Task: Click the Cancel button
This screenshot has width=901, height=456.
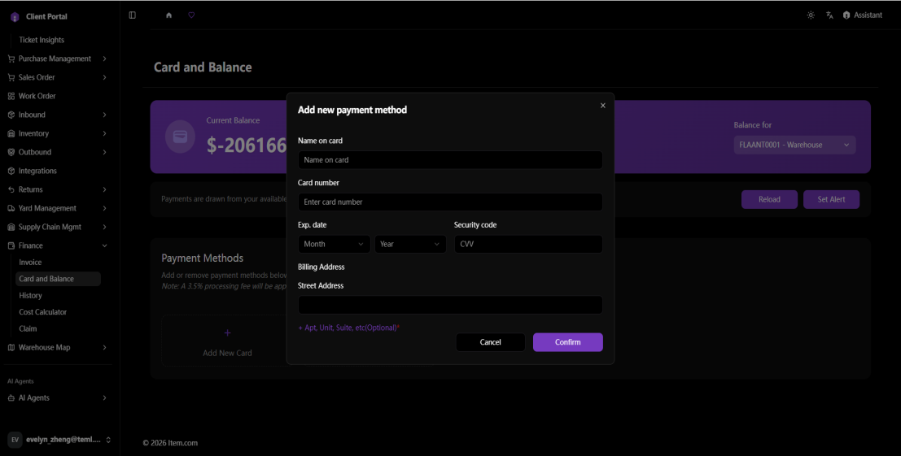Action: pyautogui.click(x=490, y=342)
